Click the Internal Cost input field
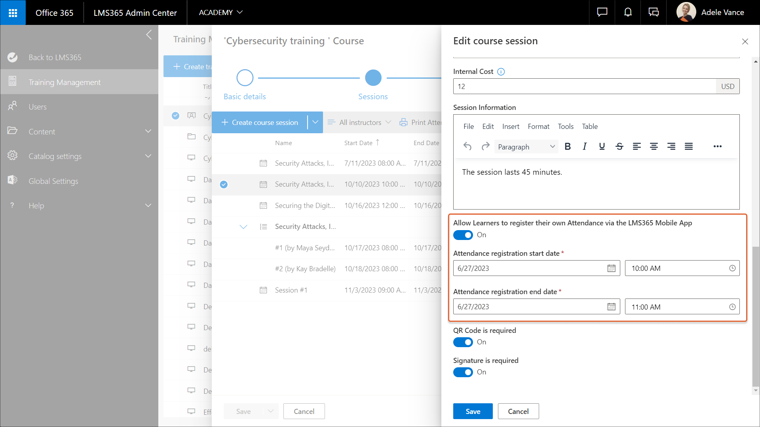 (584, 86)
